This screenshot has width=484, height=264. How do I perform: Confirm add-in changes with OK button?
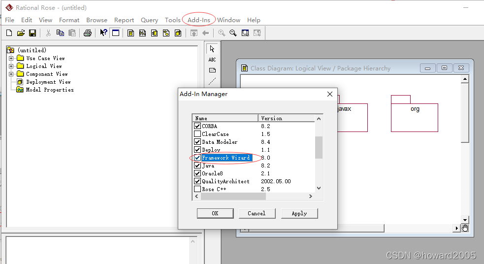tap(215, 213)
